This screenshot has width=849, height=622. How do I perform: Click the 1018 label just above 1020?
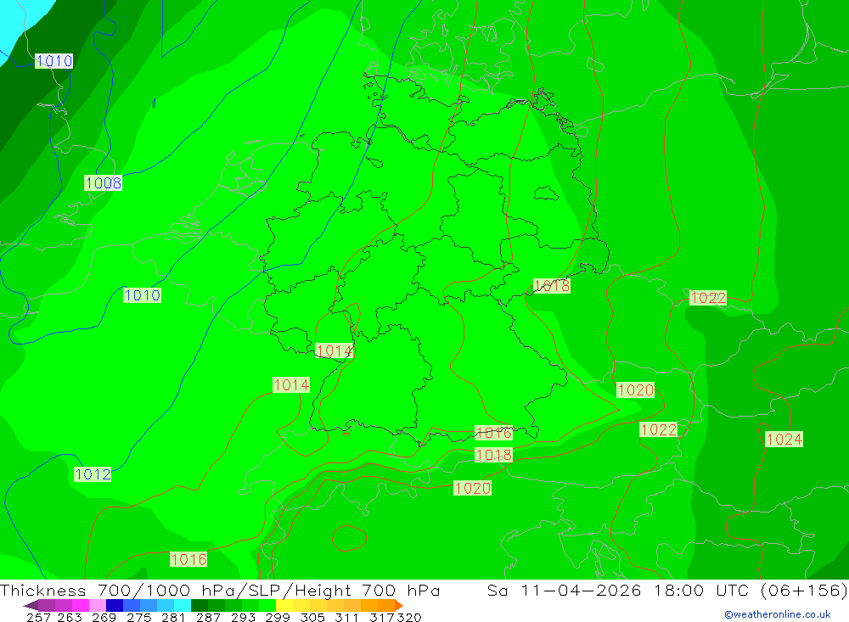click(x=493, y=455)
